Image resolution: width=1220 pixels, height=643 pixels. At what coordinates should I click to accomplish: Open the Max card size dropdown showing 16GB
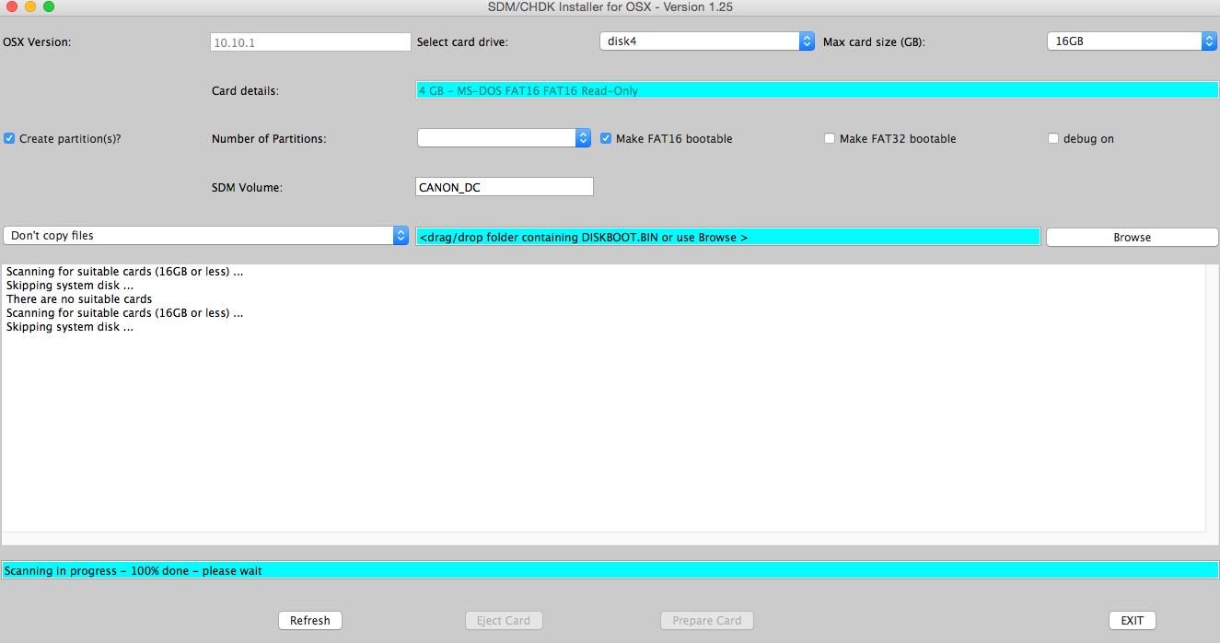click(x=1132, y=41)
